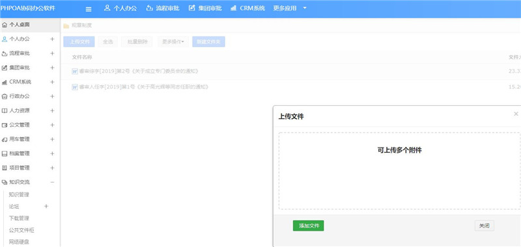Expand sidebar 集团审批 with plus sign

coord(52,68)
